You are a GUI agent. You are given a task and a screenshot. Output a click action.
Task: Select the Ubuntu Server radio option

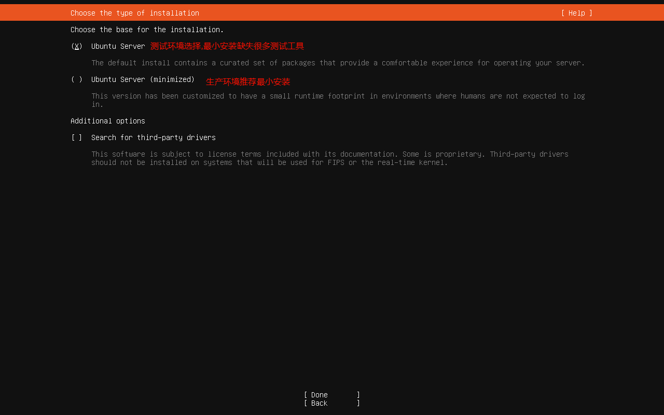pyautogui.click(x=77, y=46)
